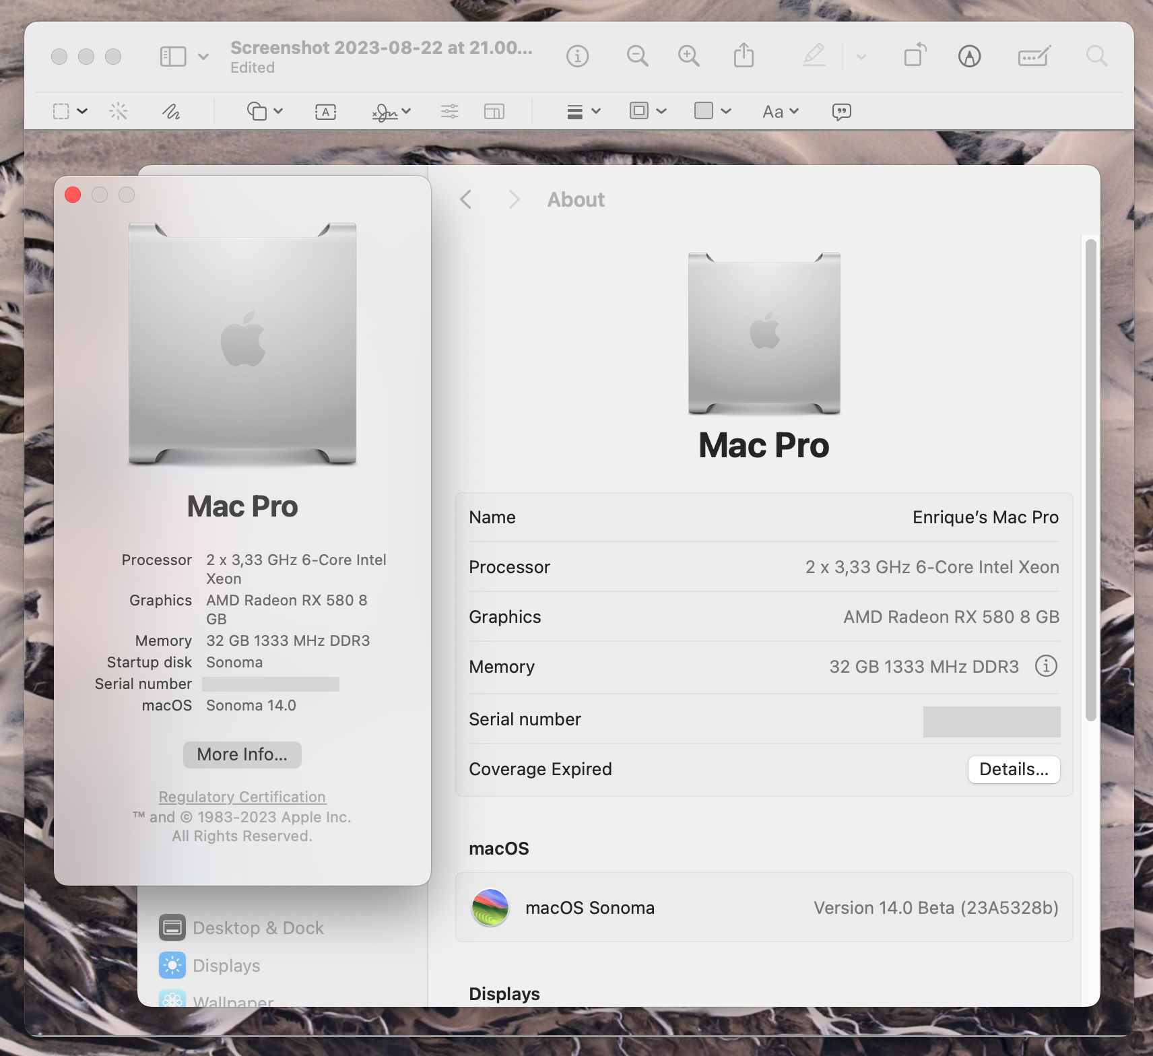Screen dimensions: 1153x1056
Task: Go back with the System Settings back arrow
Action: tap(466, 199)
